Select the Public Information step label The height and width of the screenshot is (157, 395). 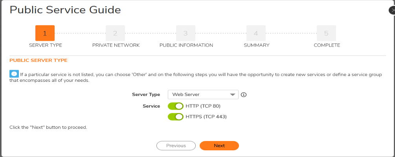pyautogui.click(x=186, y=45)
